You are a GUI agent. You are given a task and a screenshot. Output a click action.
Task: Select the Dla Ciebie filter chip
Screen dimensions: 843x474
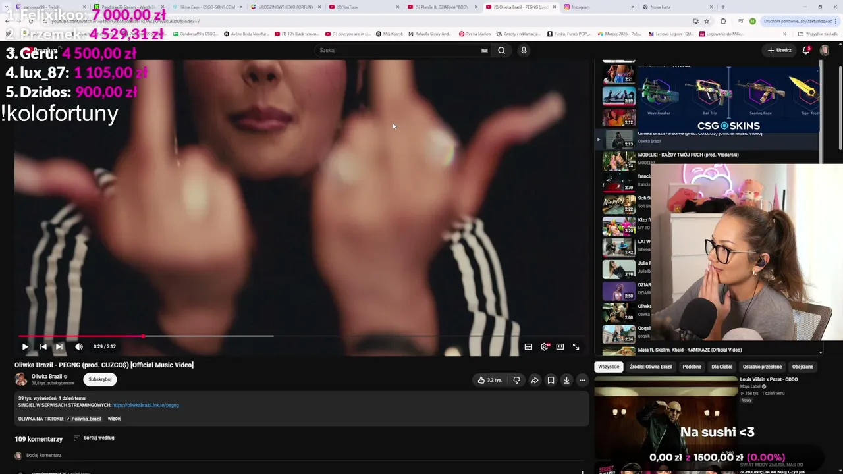tap(722, 367)
